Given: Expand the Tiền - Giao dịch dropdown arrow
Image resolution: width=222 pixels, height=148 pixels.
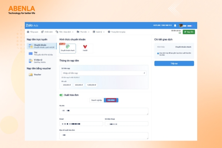Looking at the screenshot, I should coord(73,32).
